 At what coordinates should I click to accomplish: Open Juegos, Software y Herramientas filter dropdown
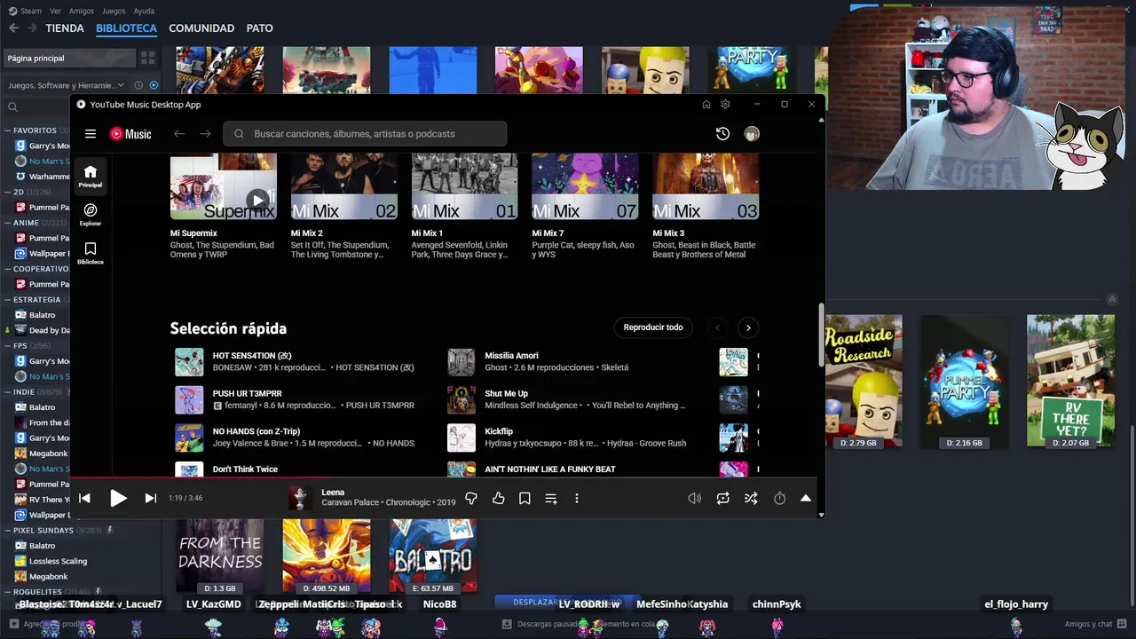click(66, 85)
